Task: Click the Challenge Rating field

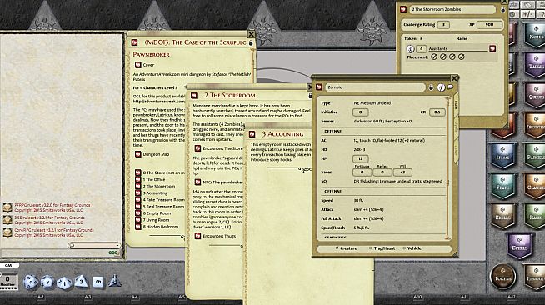Action: click(443, 25)
